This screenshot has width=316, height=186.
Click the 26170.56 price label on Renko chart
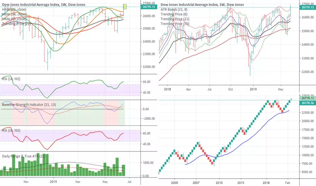coord(308,103)
